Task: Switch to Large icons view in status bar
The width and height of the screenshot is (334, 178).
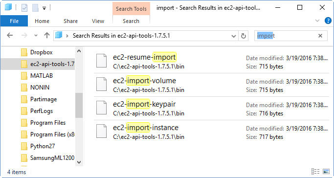Action: [326, 172]
